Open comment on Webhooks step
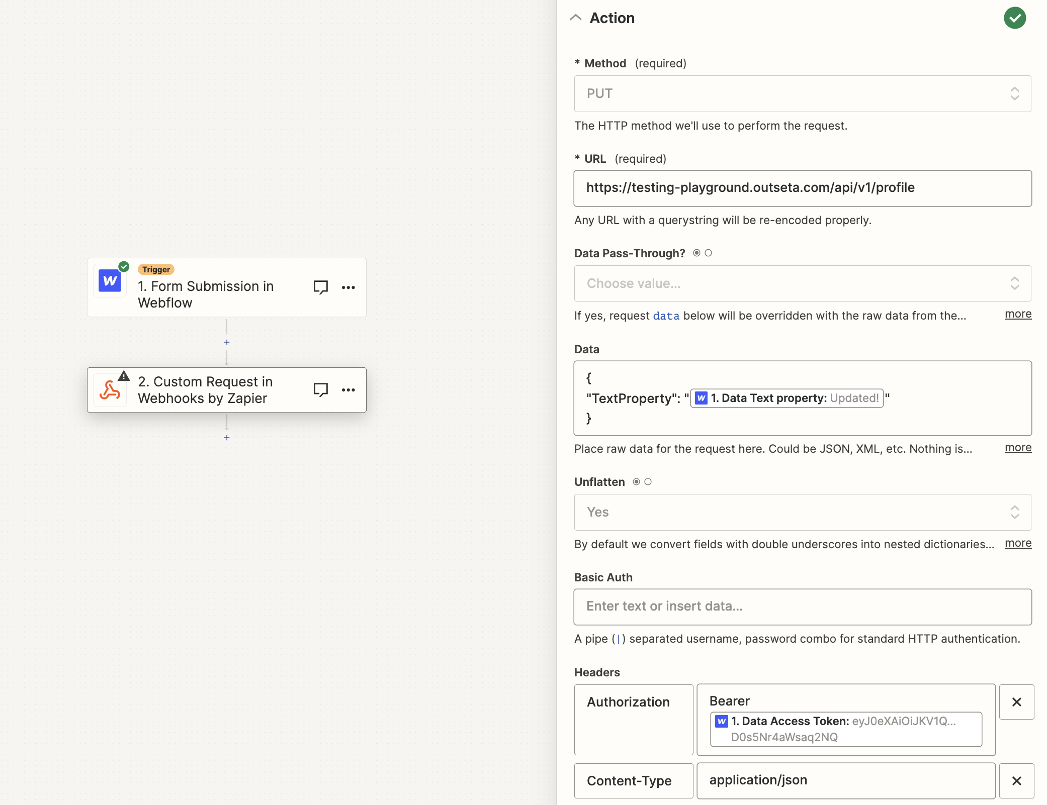Image resolution: width=1047 pixels, height=805 pixels. (321, 389)
